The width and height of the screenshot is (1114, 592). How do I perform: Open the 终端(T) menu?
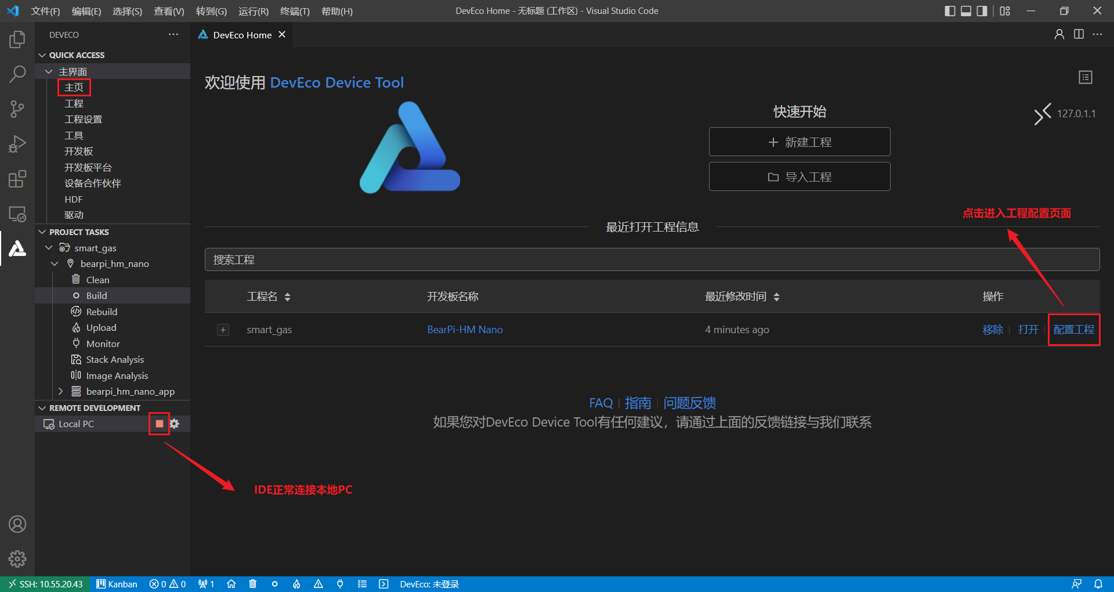pos(295,11)
